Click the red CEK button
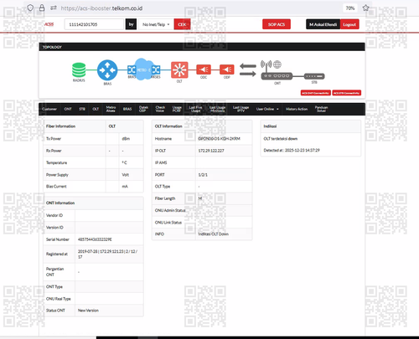Viewport: 419px width, 339px height. click(x=182, y=24)
